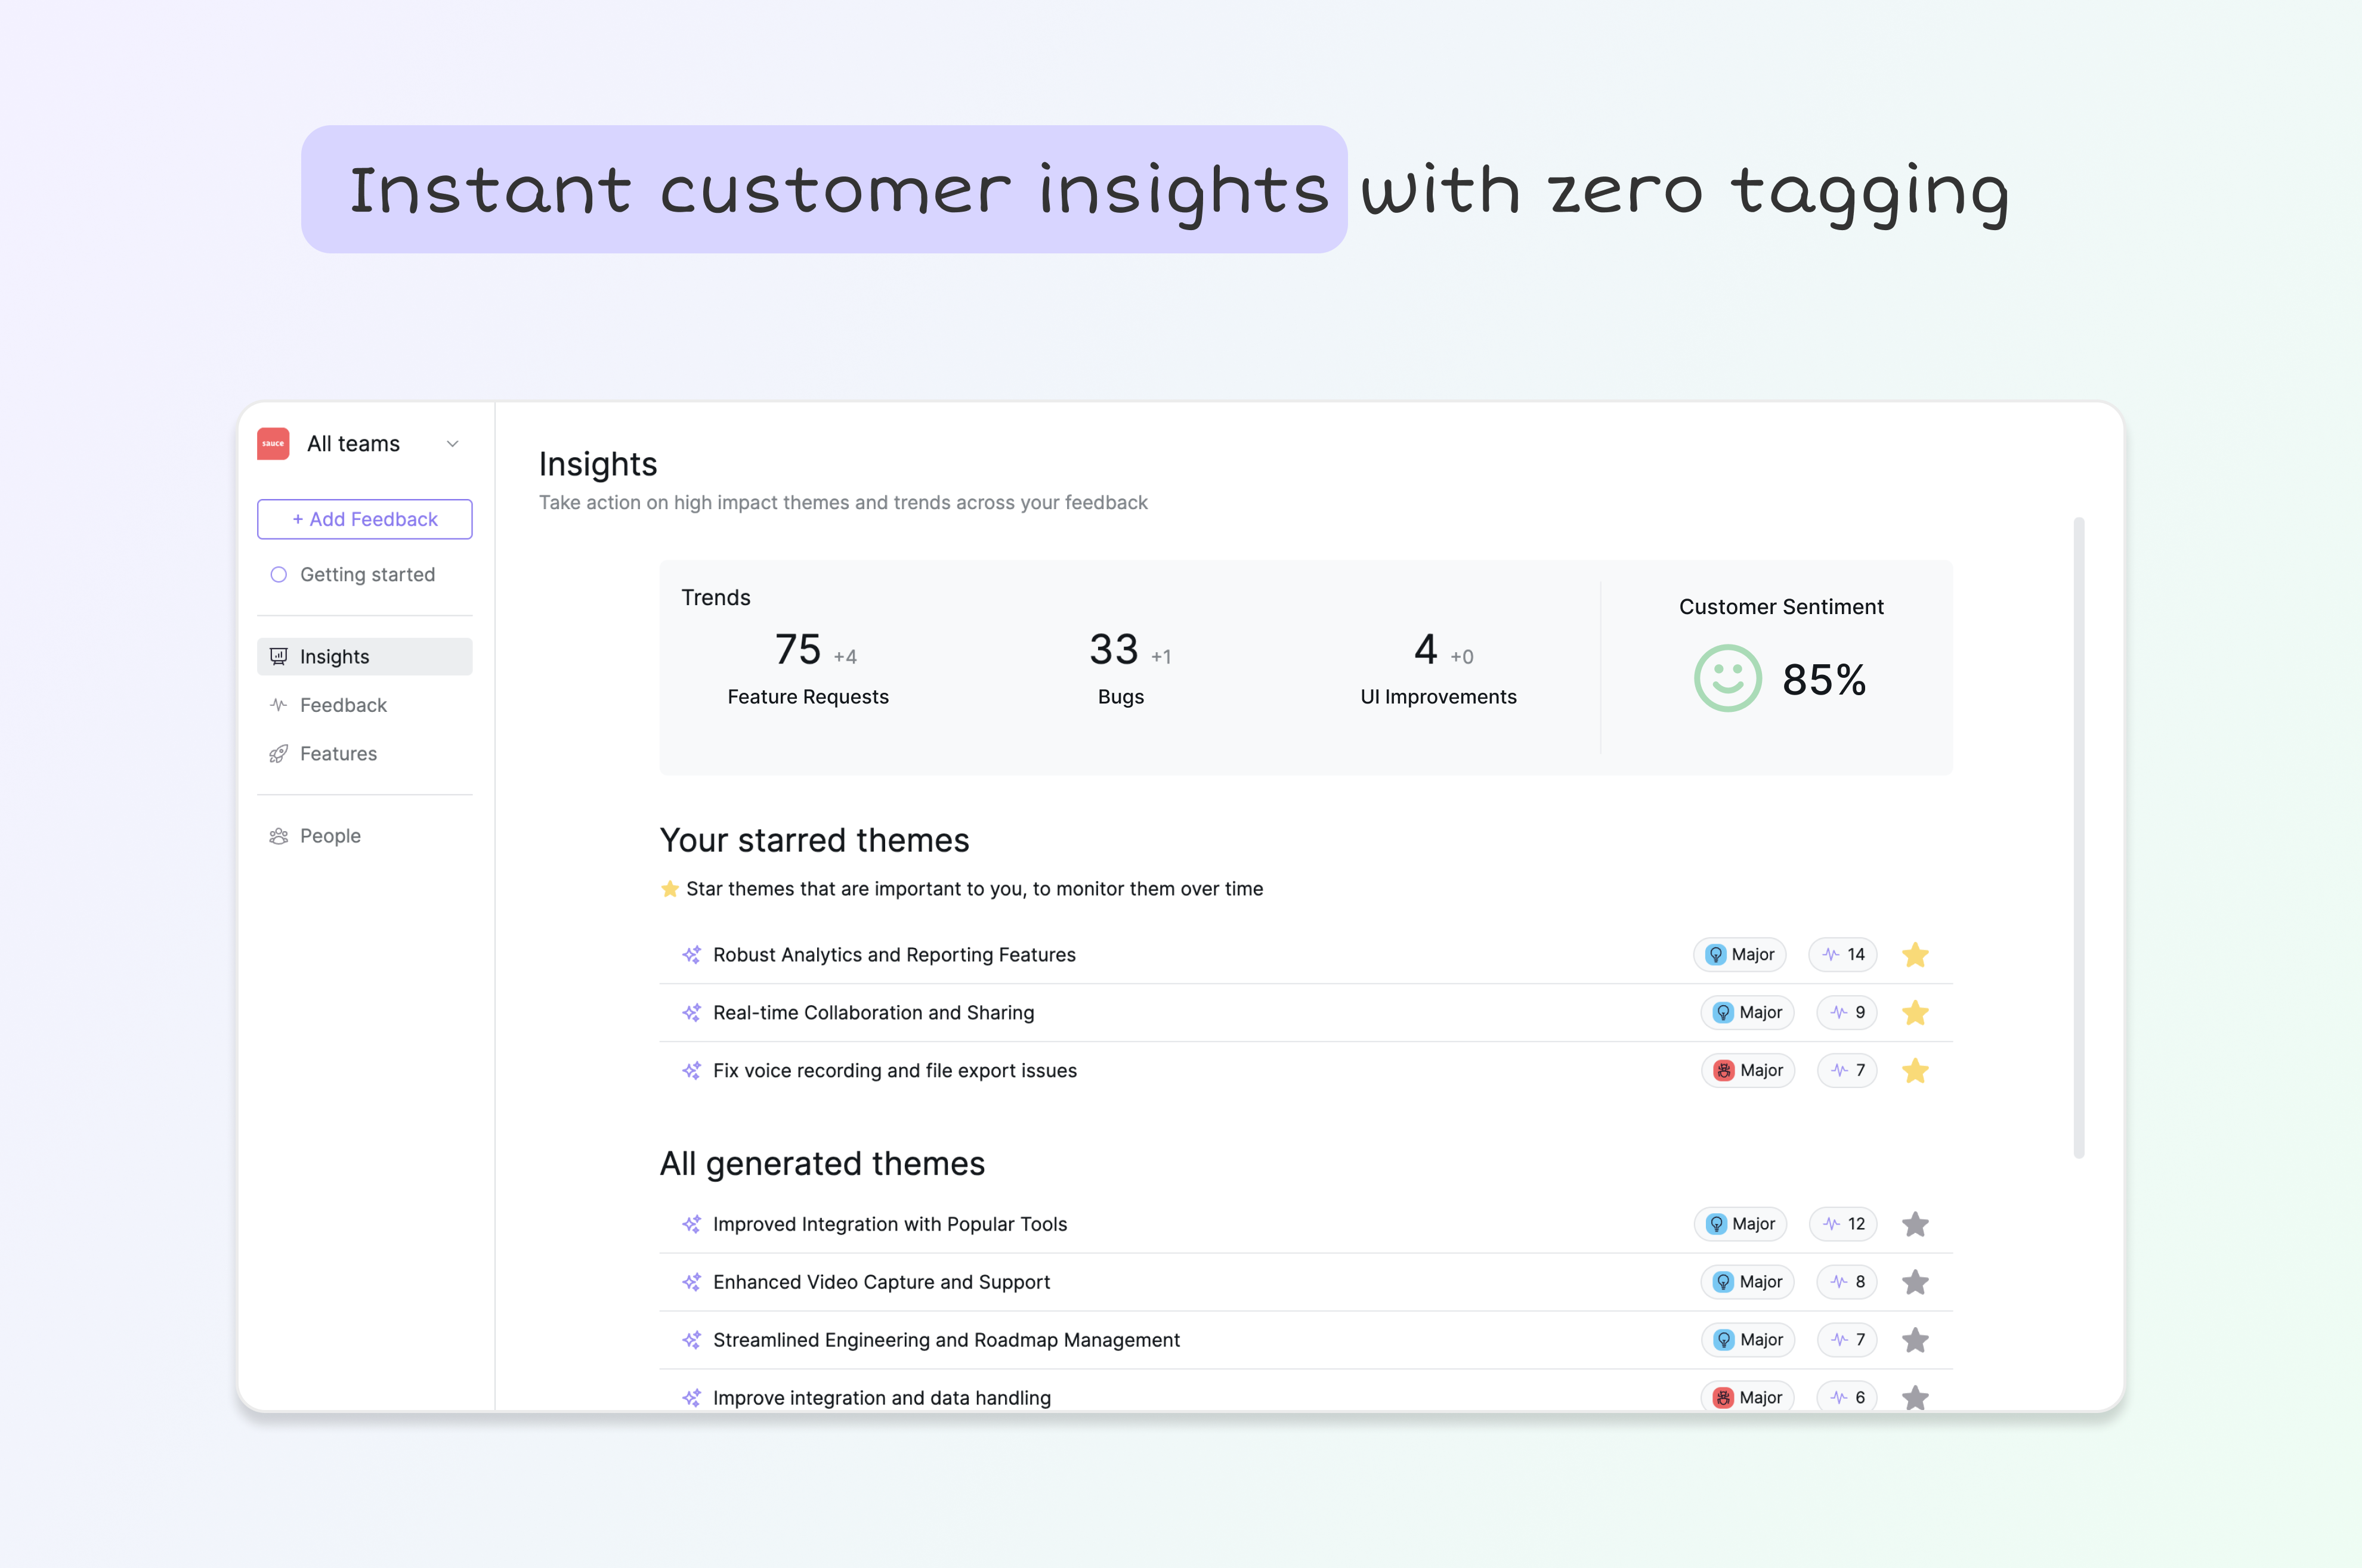Click the bug Major badge on Fix voice recording
The height and width of the screenshot is (1568, 2362).
click(x=1748, y=1071)
